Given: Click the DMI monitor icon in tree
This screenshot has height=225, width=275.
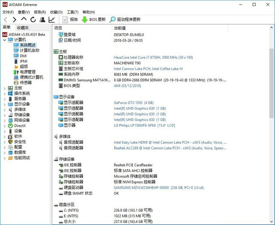Looking at the screenshot, I should (x=16, y=56).
